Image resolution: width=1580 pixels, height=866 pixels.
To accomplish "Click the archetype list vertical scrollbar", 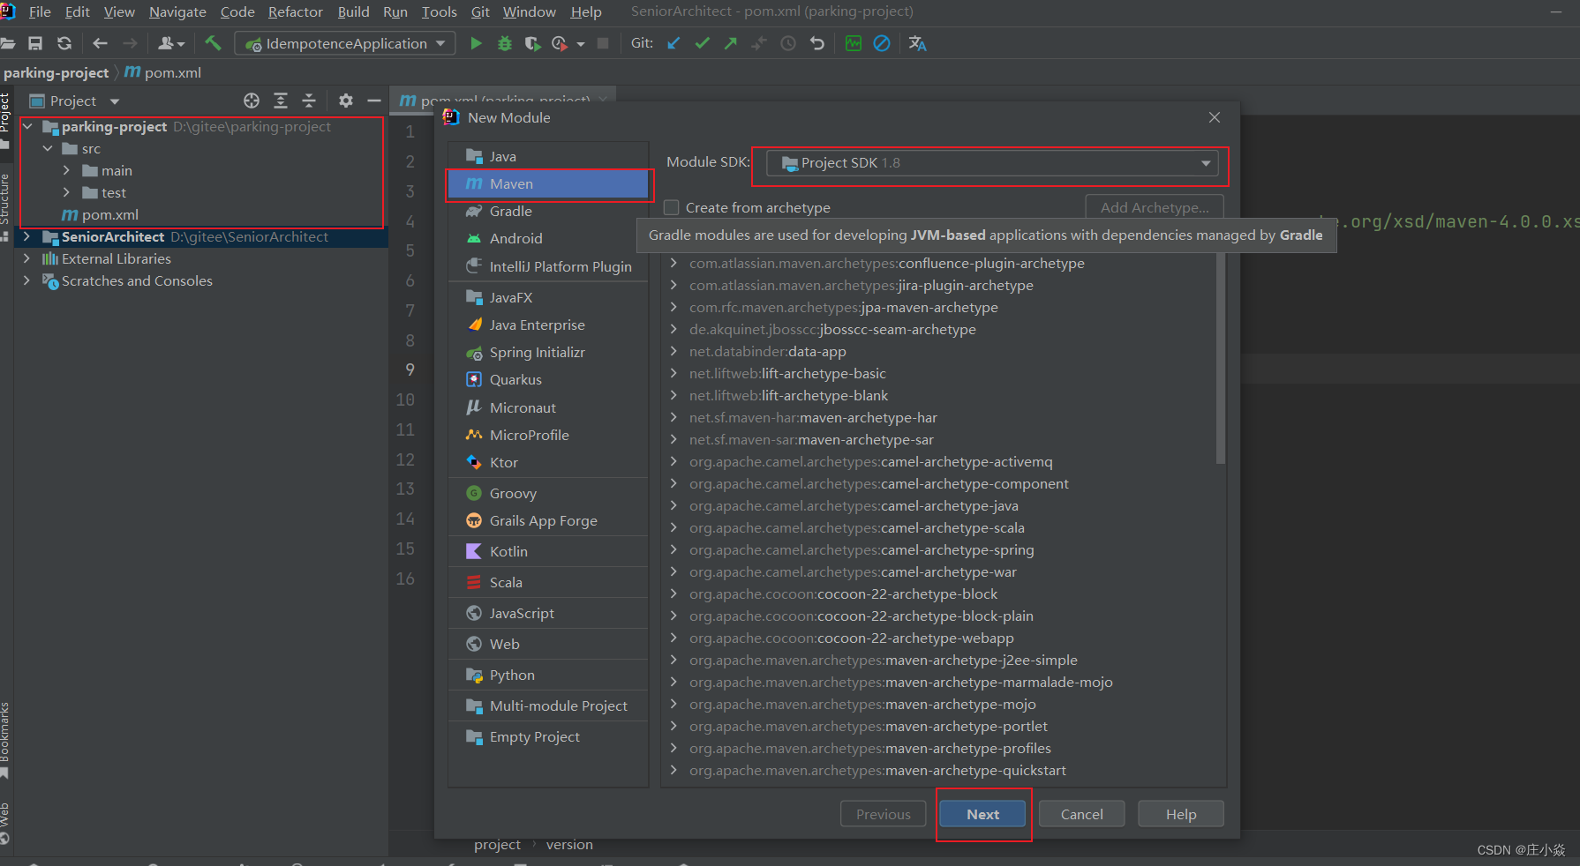I will point(1221,357).
